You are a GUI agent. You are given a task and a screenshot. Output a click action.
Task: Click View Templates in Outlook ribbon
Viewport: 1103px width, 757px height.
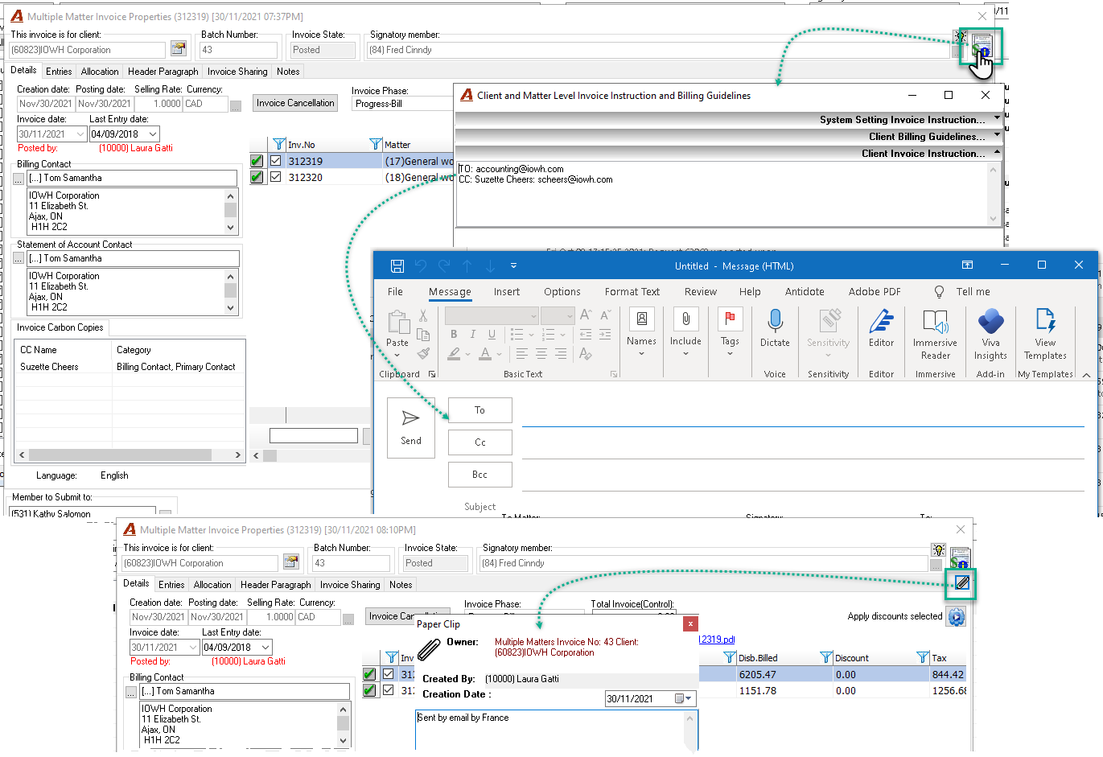[1045, 334]
